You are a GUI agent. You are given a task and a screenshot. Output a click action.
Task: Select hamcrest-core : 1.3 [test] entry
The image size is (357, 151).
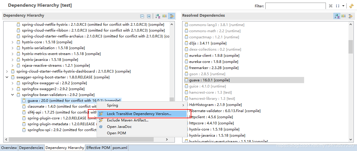208,92
